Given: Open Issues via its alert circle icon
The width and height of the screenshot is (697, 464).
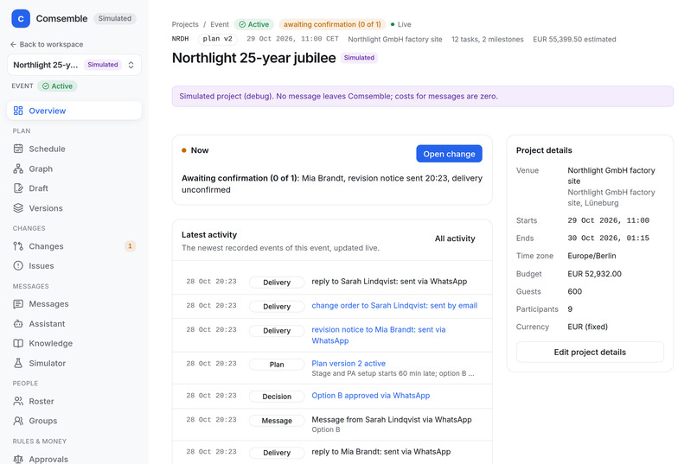Looking at the screenshot, I should click(x=18, y=265).
